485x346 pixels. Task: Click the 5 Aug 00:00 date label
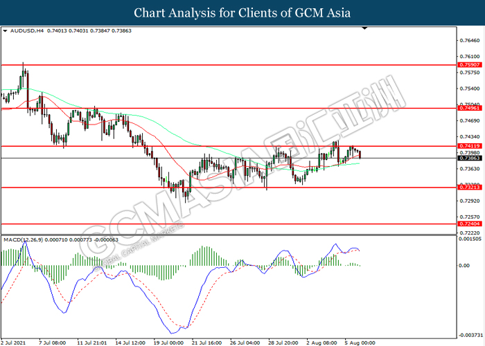tap(360, 342)
